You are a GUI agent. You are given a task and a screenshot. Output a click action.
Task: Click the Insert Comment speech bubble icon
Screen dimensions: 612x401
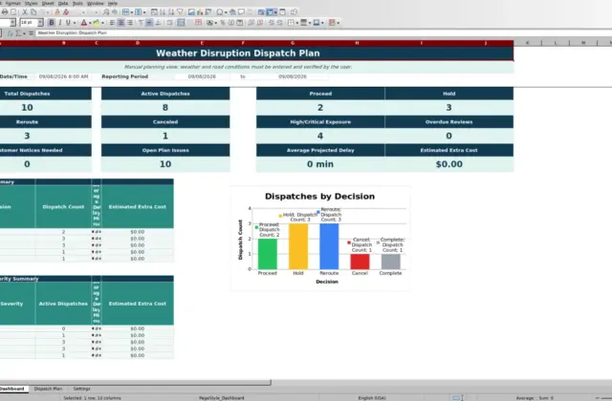click(241, 12)
